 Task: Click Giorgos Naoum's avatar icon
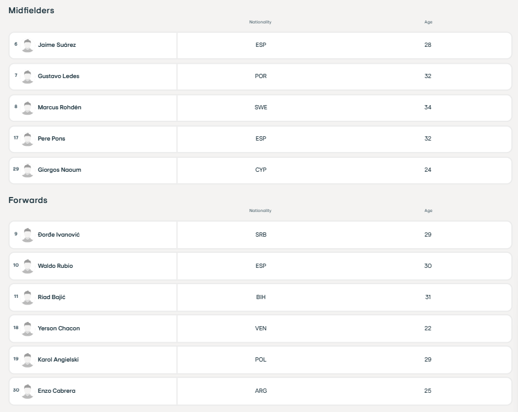(28, 171)
